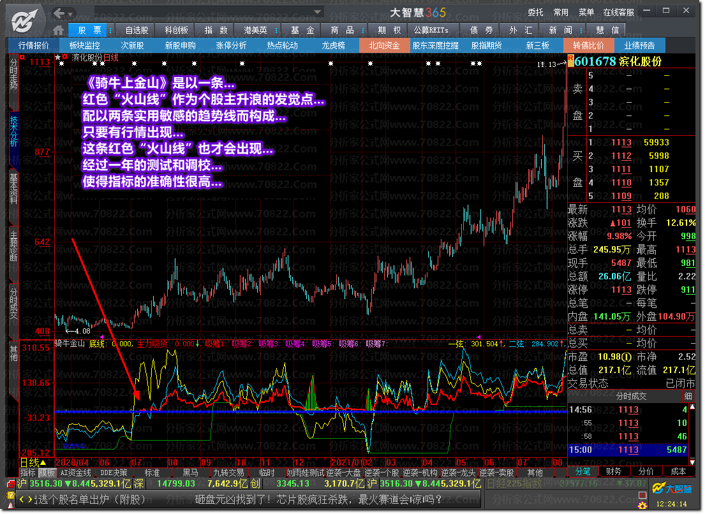Click the red gear icon beside stock name
Viewport: 705px width, 514px height.
[x=64, y=57]
